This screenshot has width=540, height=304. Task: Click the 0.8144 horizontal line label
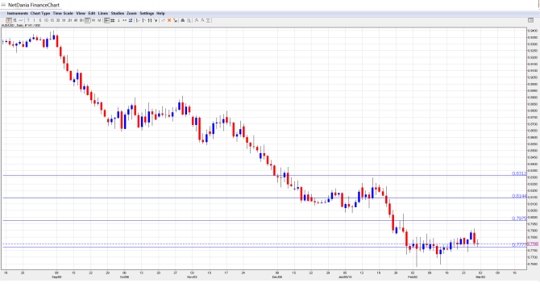pyautogui.click(x=519, y=196)
